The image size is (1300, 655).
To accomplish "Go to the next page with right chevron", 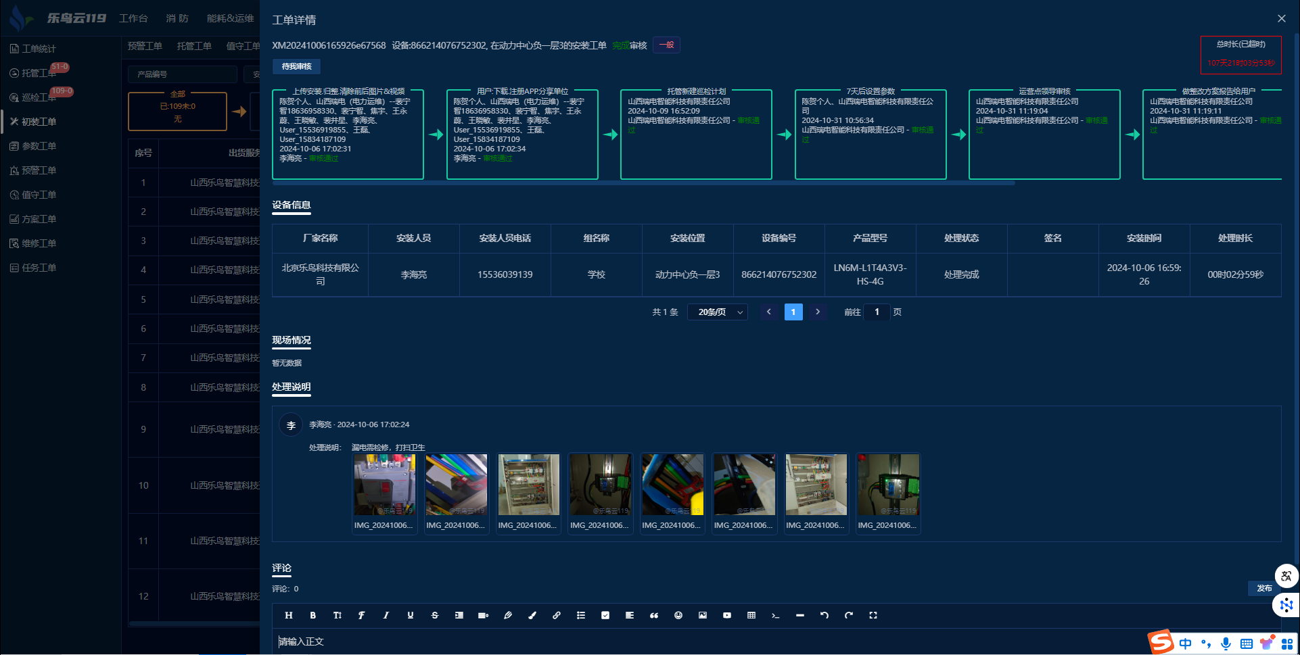I will [818, 312].
